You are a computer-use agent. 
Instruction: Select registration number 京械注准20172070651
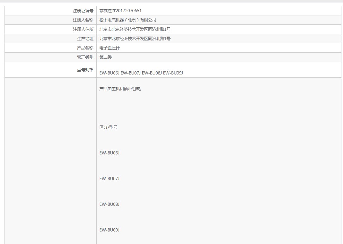click(120, 11)
